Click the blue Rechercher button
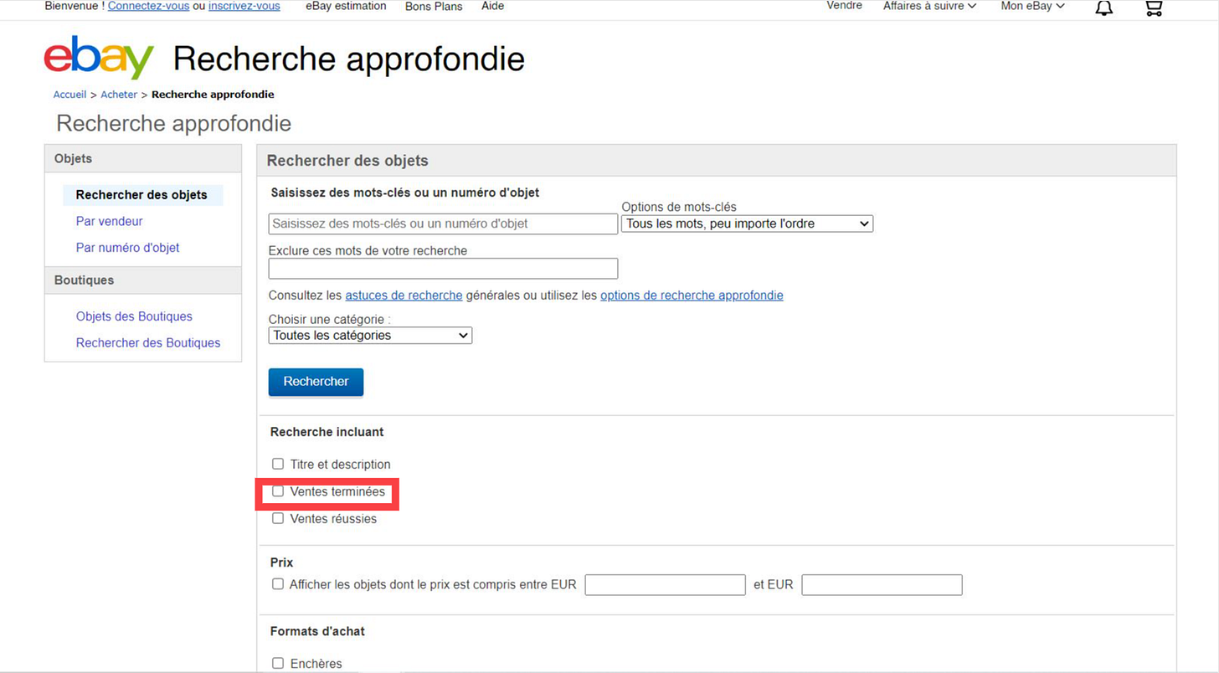The height and width of the screenshot is (673, 1219). [316, 382]
